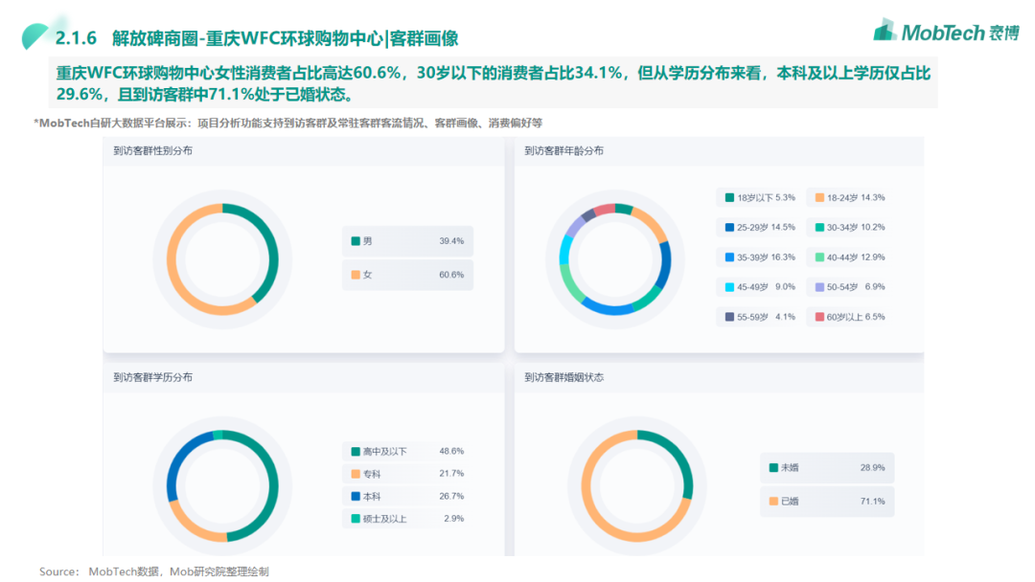Select the 21.7% value for 专科
The image size is (1035, 582).
tap(451, 474)
